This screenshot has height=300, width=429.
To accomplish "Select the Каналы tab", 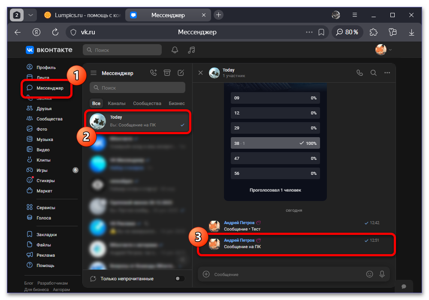I will [117, 103].
